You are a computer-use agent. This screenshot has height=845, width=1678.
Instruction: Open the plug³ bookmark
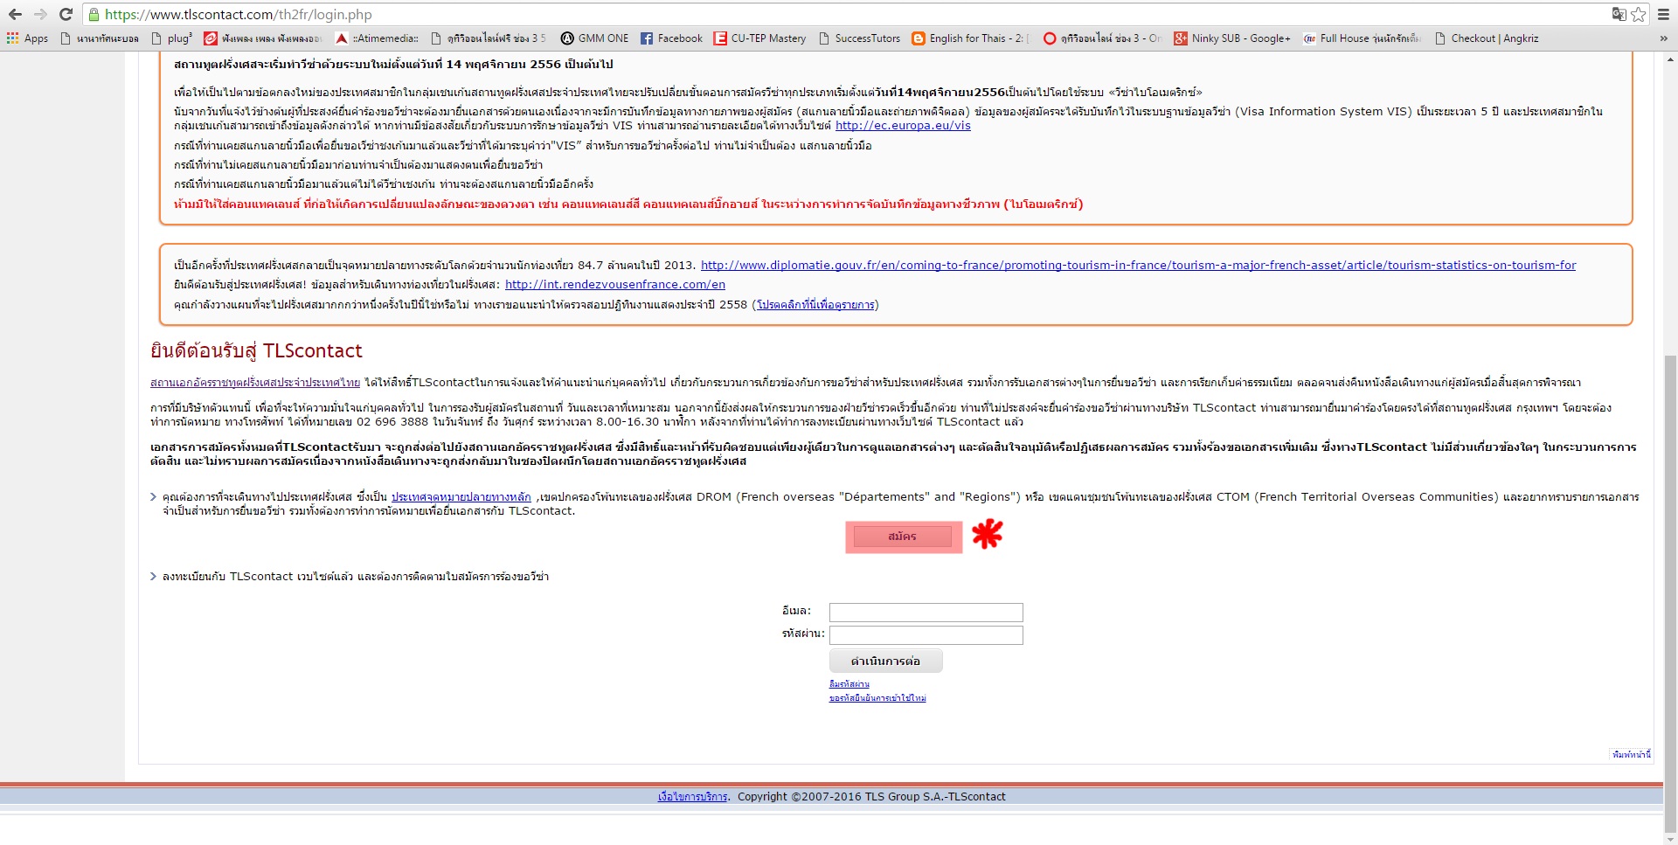coord(171,38)
